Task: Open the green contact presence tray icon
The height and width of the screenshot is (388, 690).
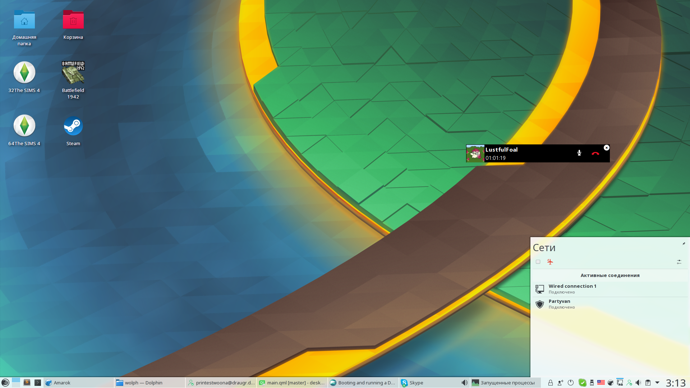Action: coord(629,383)
